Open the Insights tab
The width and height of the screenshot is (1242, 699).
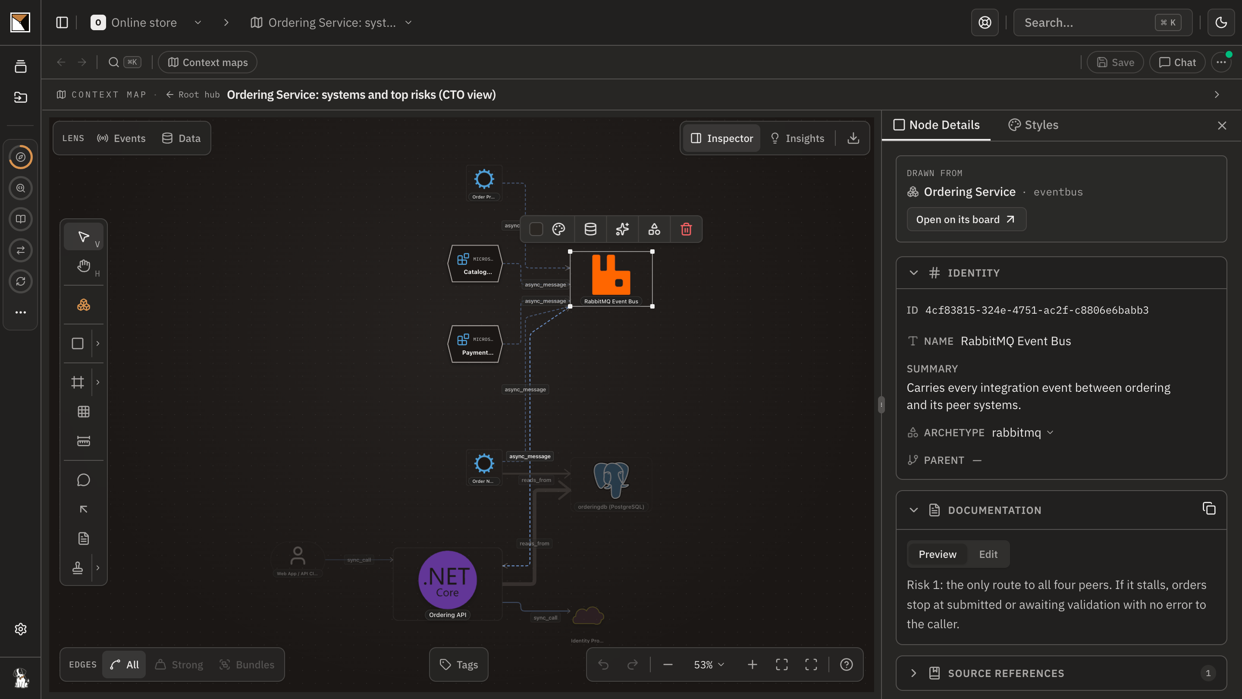pos(797,139)
